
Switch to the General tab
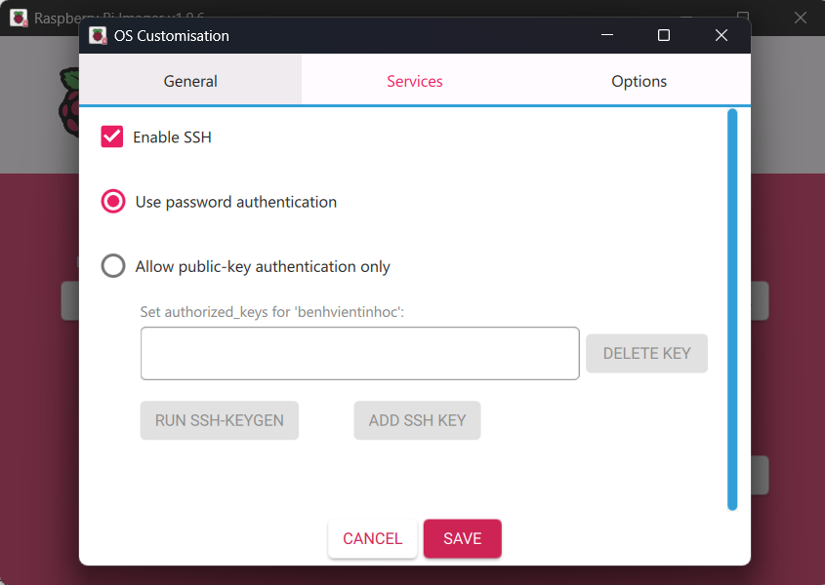pyautogui.click(x=190, y=82)
